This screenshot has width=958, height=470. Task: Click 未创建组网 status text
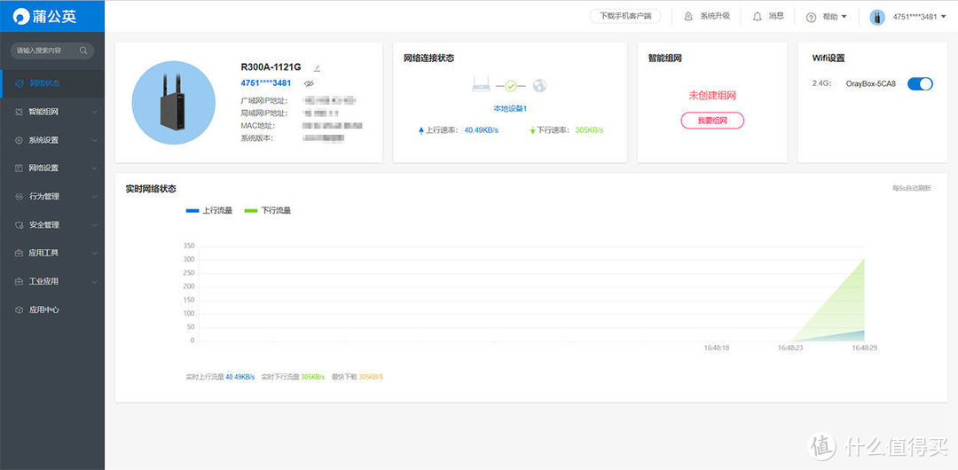(x=712, y=96)
